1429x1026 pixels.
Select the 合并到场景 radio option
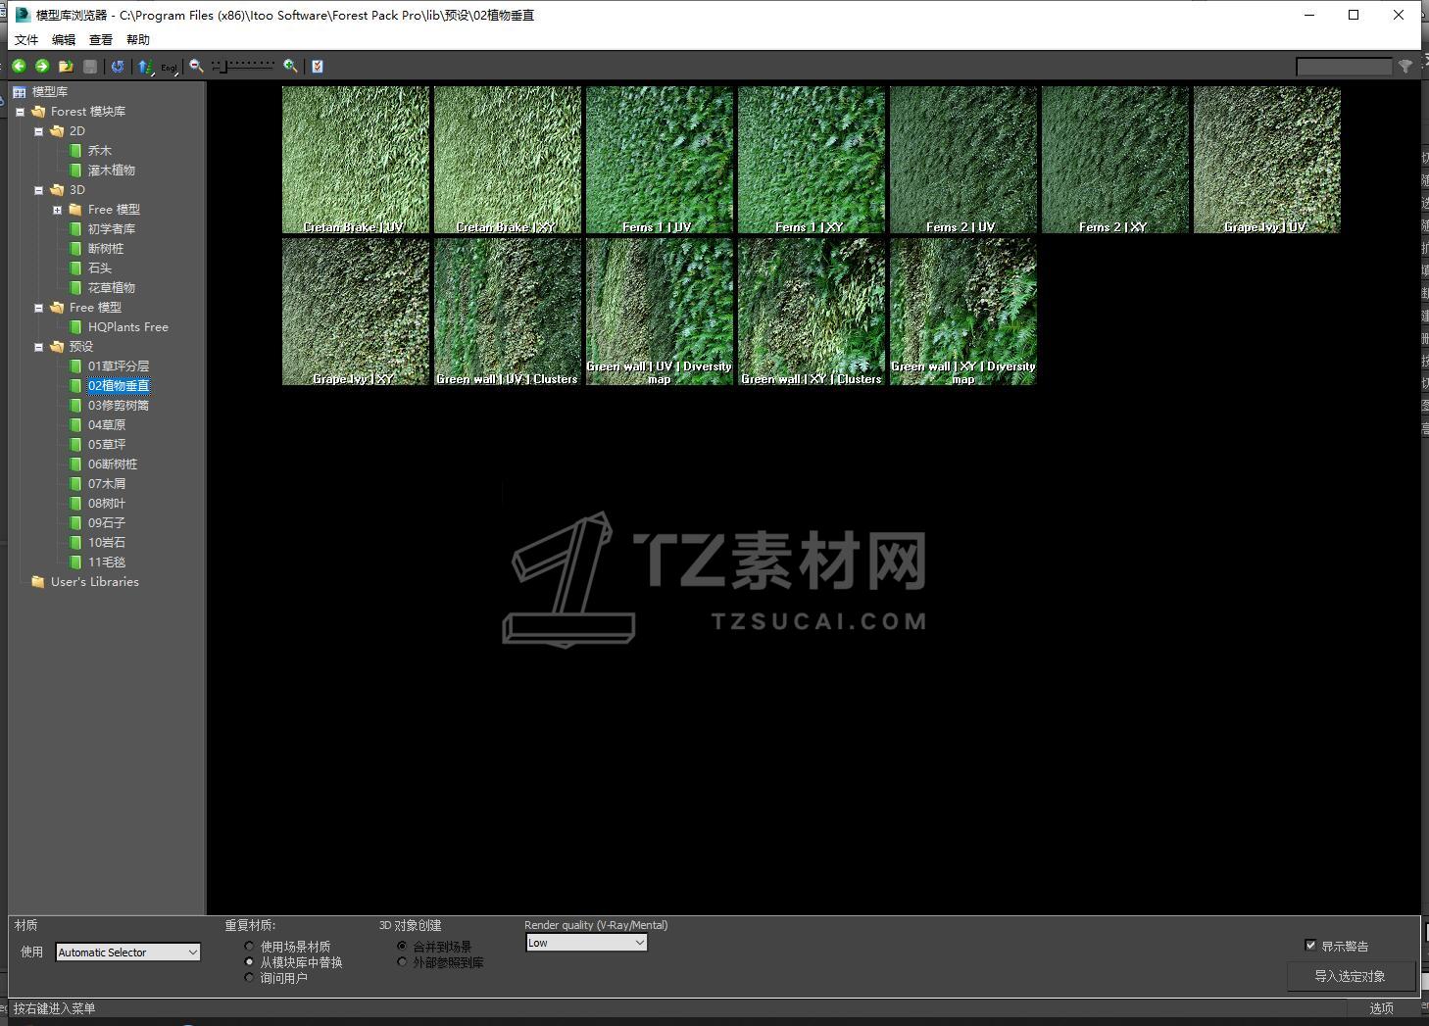(x=402, y=947)
